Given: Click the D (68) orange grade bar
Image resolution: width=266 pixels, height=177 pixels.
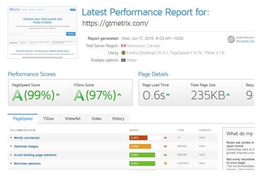Looking at the screenshot, I should click(140, 146).
